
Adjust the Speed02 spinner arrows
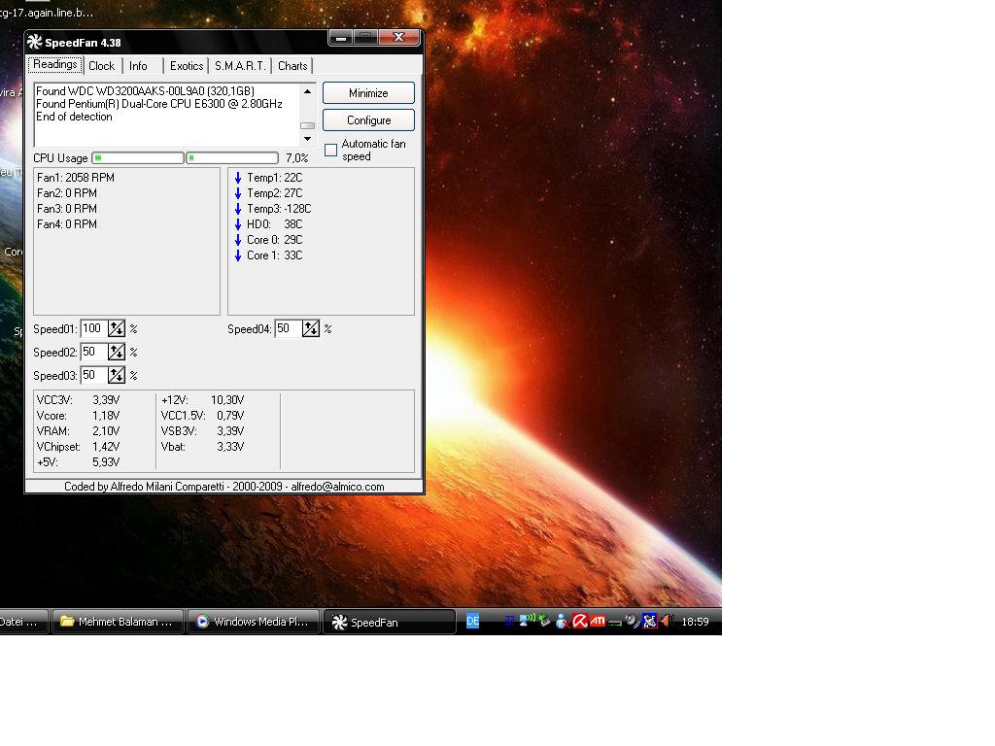(117, 352)
